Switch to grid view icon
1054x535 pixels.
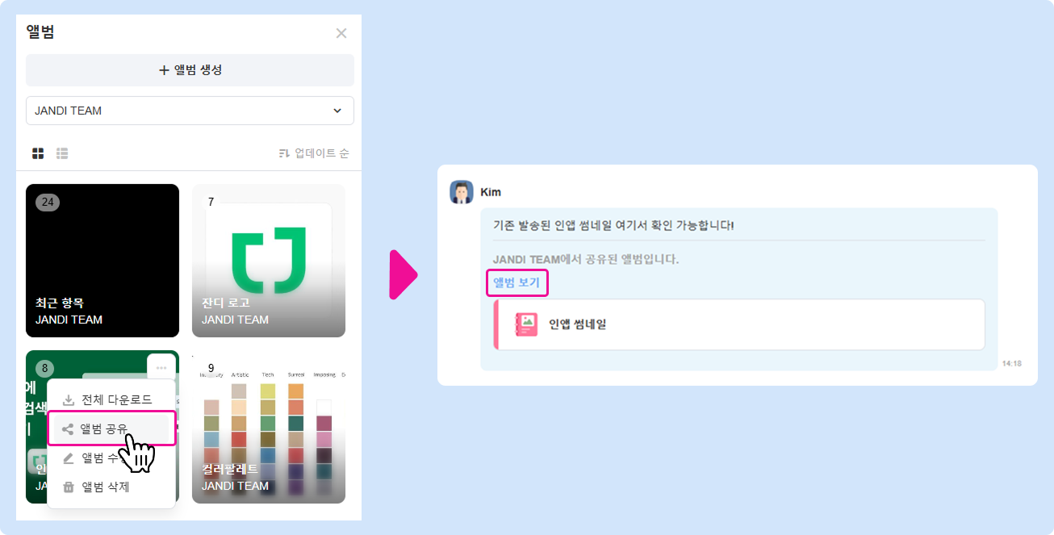(38, 153)
